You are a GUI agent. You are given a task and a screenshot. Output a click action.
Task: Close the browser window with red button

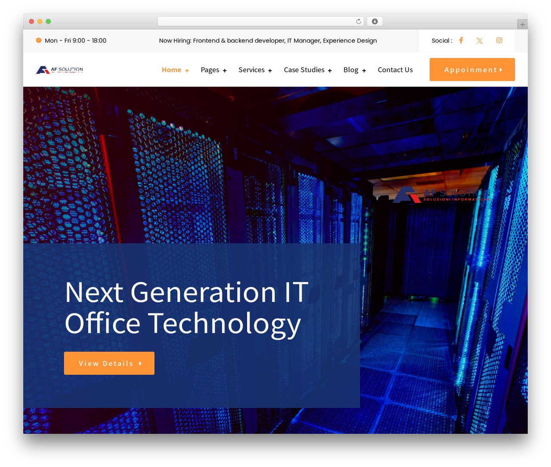(31, 22)
